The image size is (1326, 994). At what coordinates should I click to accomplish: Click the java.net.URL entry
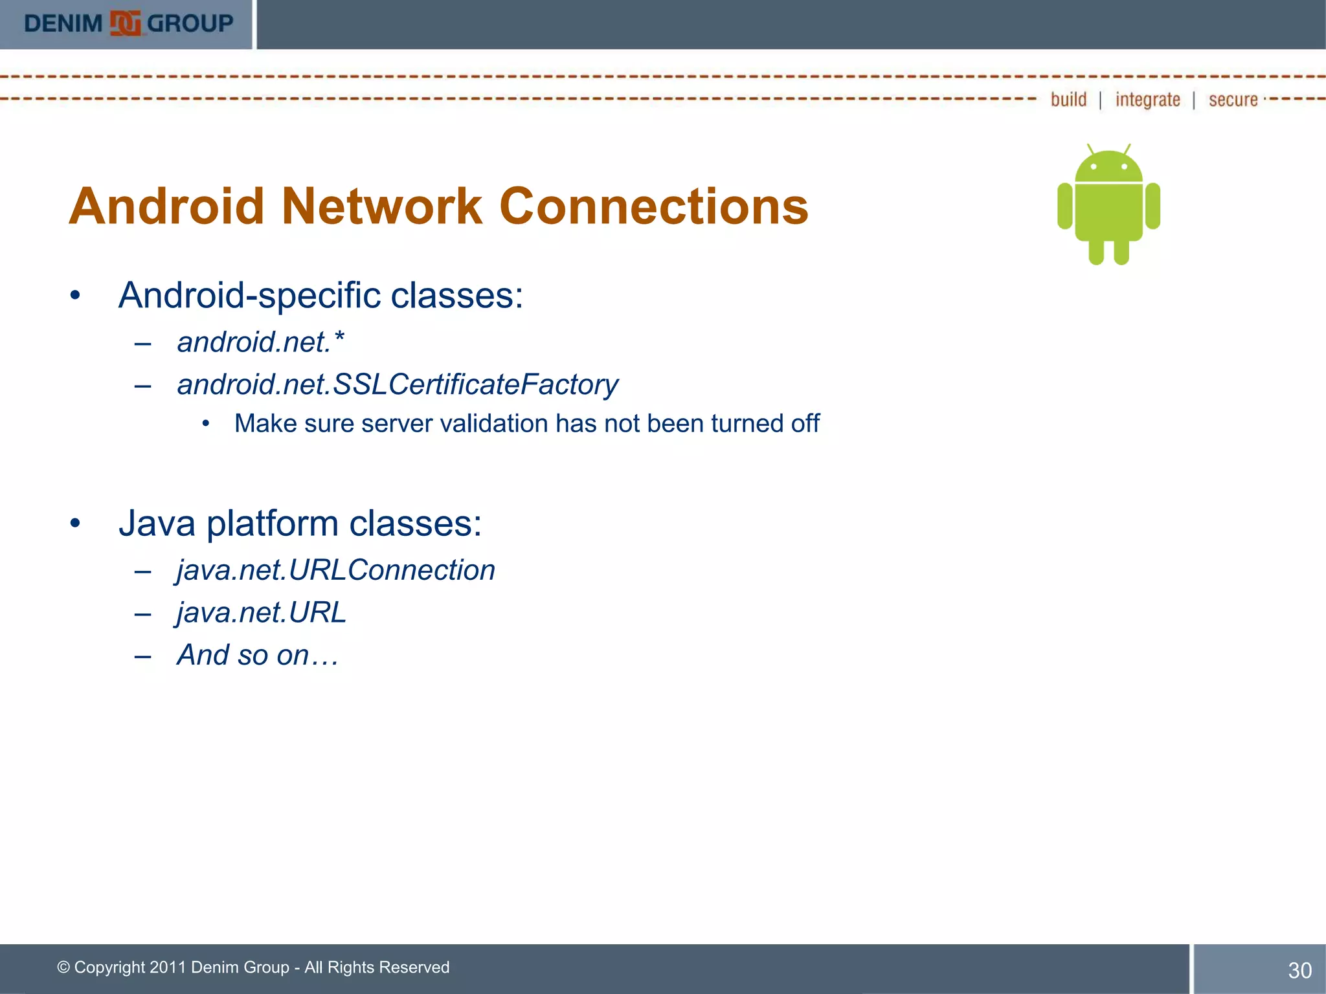pos(262,613)
